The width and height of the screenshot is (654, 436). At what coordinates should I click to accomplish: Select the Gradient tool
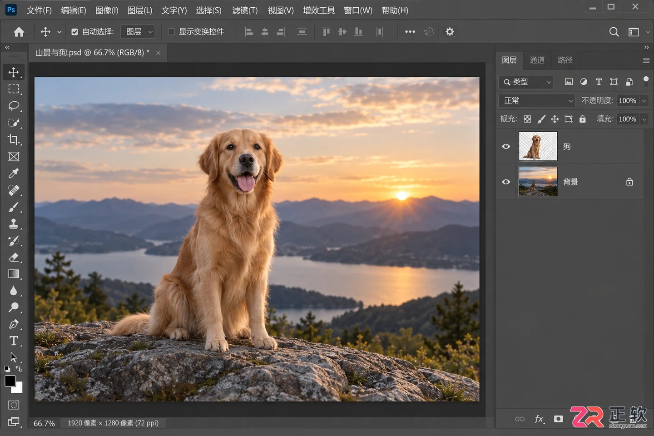coord(14,274)
